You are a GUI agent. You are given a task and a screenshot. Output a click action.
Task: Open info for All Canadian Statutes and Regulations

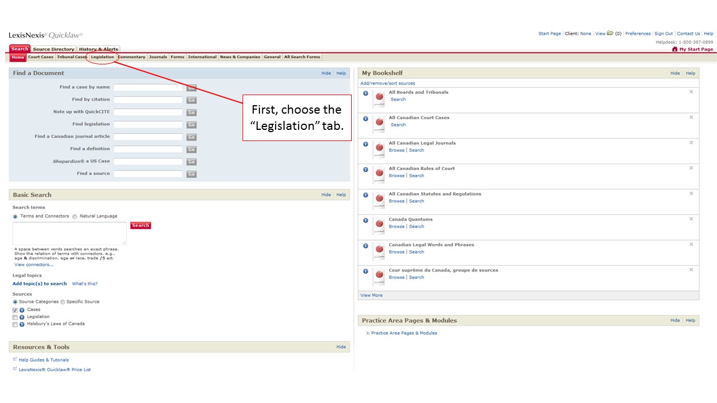(365, 195)
